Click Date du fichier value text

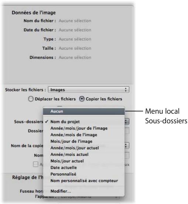(x=75, y=30)
